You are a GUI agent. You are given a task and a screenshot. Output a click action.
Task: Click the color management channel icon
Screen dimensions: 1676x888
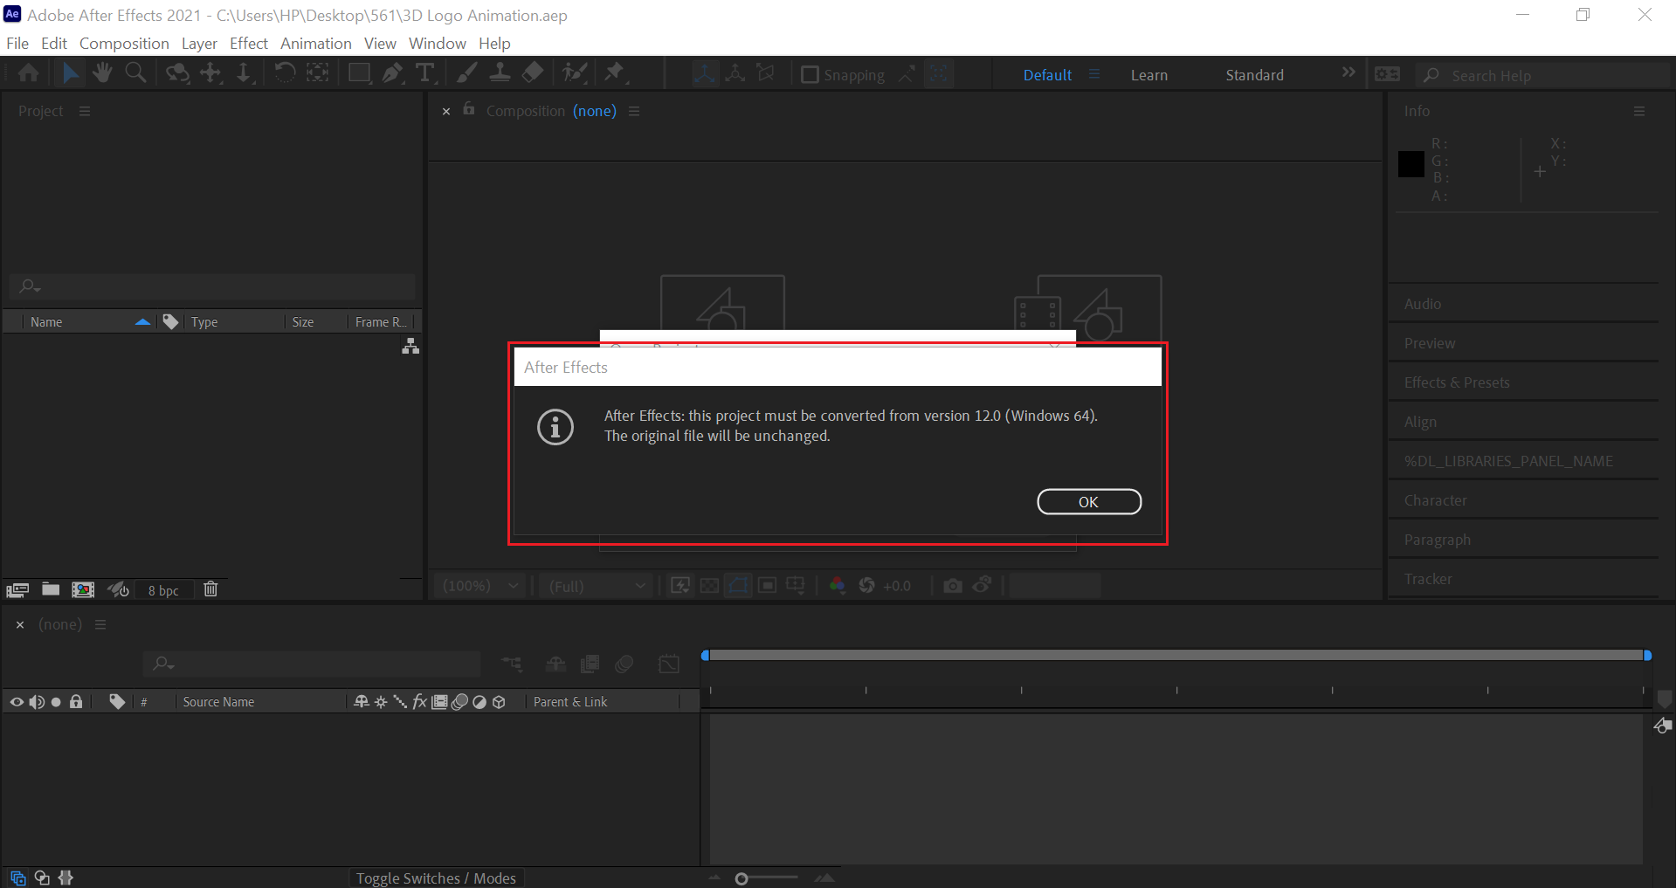coord(838,585)
